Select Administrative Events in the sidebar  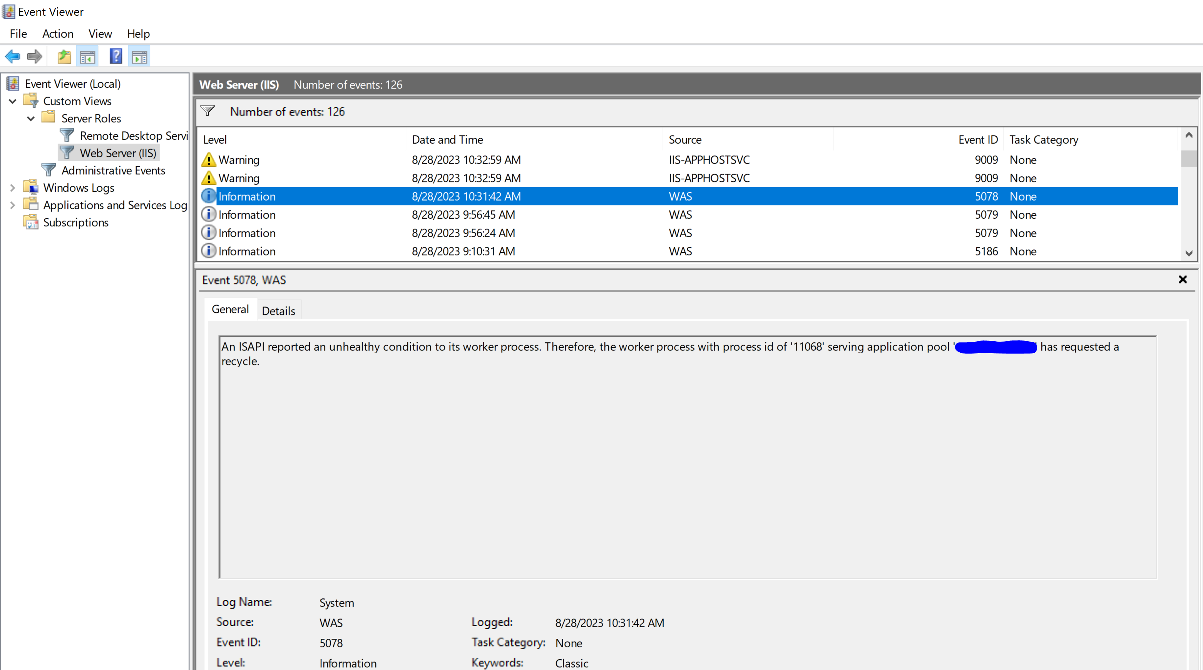click(x=113, y=170)
